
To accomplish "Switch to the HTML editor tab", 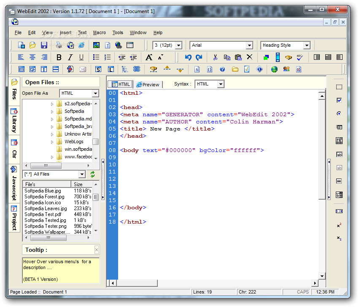I will (x=120, y=84).
